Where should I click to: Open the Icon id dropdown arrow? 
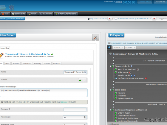pos(85,80)
